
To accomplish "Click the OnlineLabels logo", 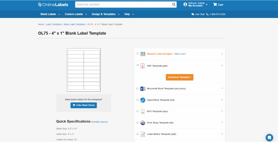I will coord(53,5).
